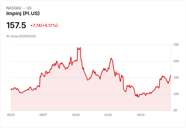Select the 10/20 x-axis date label
186x128 pixels.
[76, 115]
